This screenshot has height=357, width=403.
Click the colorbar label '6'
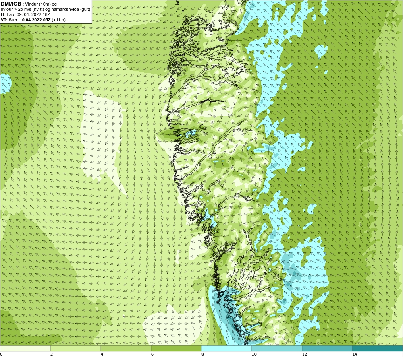click(152, 354)
